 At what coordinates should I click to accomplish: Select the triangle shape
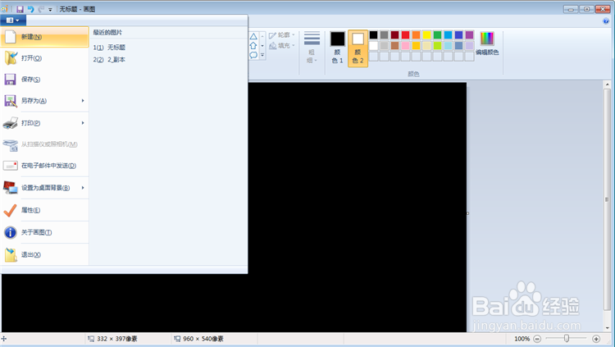click(253, 37)
